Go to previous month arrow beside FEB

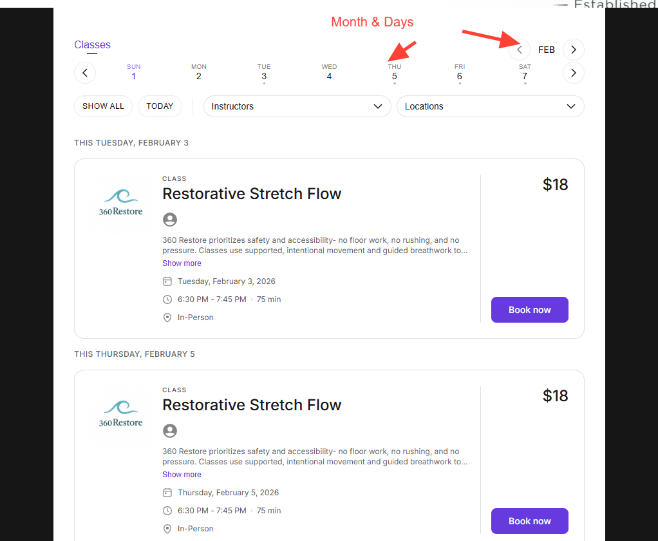point(520,50)
